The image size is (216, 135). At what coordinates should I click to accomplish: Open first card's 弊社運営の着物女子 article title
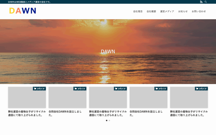point(27,113)
